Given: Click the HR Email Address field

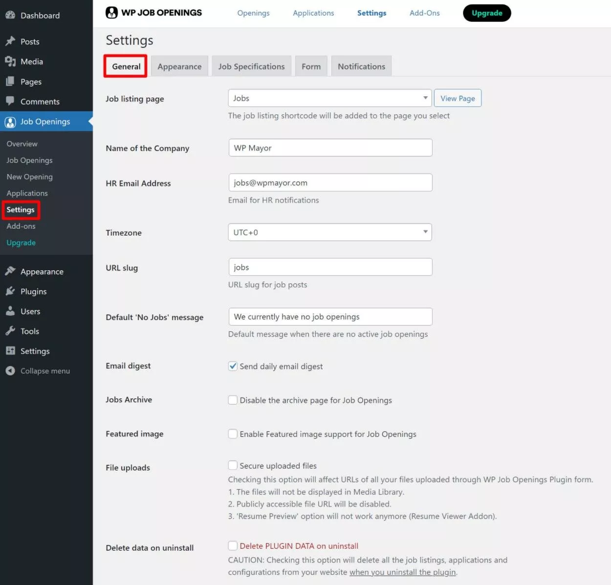Looking at the screenshot, I should tap(330, 182).
